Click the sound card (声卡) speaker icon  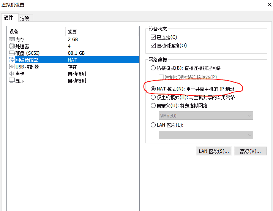[x=12, y=74]
